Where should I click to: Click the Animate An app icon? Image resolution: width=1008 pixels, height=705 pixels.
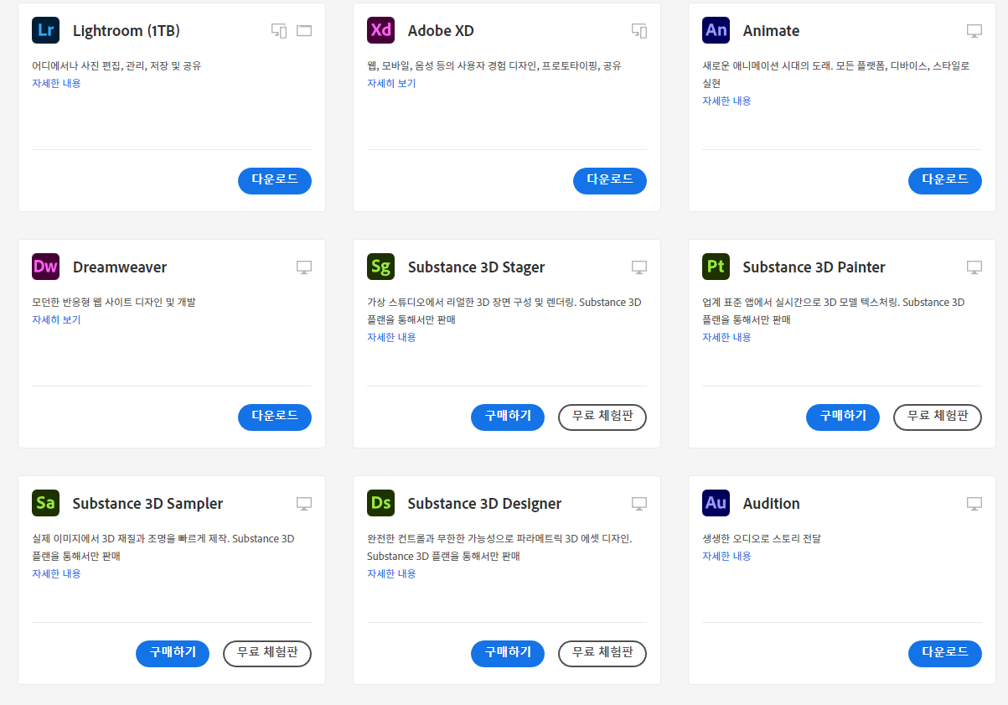tap(716, 30)
